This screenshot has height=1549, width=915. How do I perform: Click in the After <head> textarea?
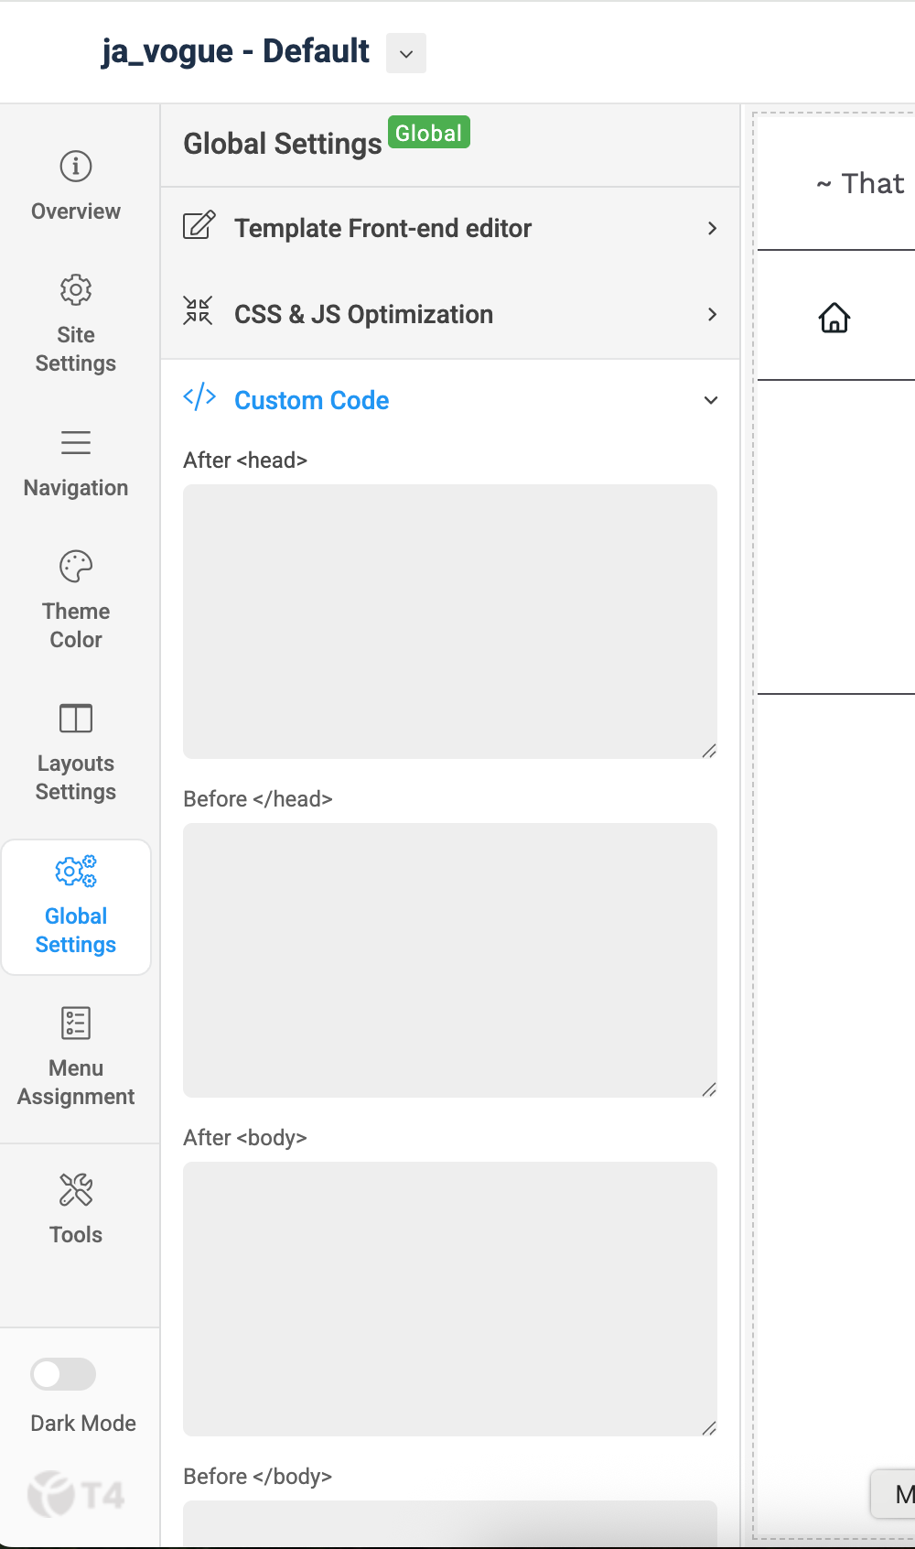click(x=449, y=621)
